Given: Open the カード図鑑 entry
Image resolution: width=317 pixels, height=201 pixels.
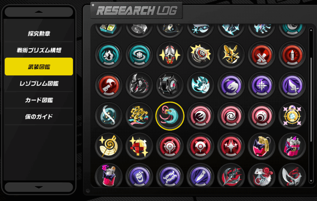Looking at the screenshot, I should point(39,100).
